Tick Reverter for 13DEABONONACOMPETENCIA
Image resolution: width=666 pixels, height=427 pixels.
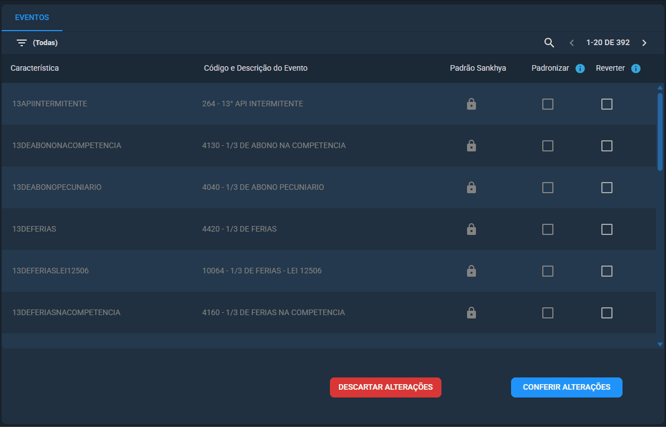607,146
